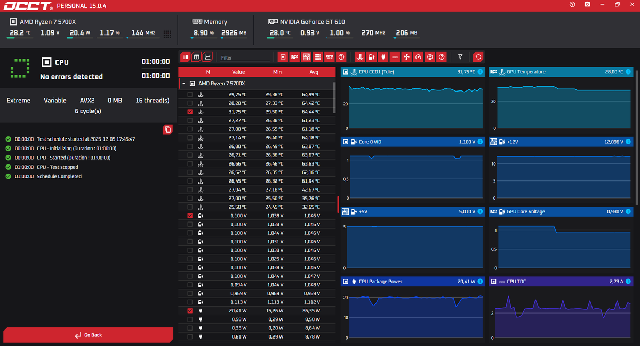
Task: Uncheck the 31,75 °C sensor row checkbox
Action: click(x=190, y=112)
